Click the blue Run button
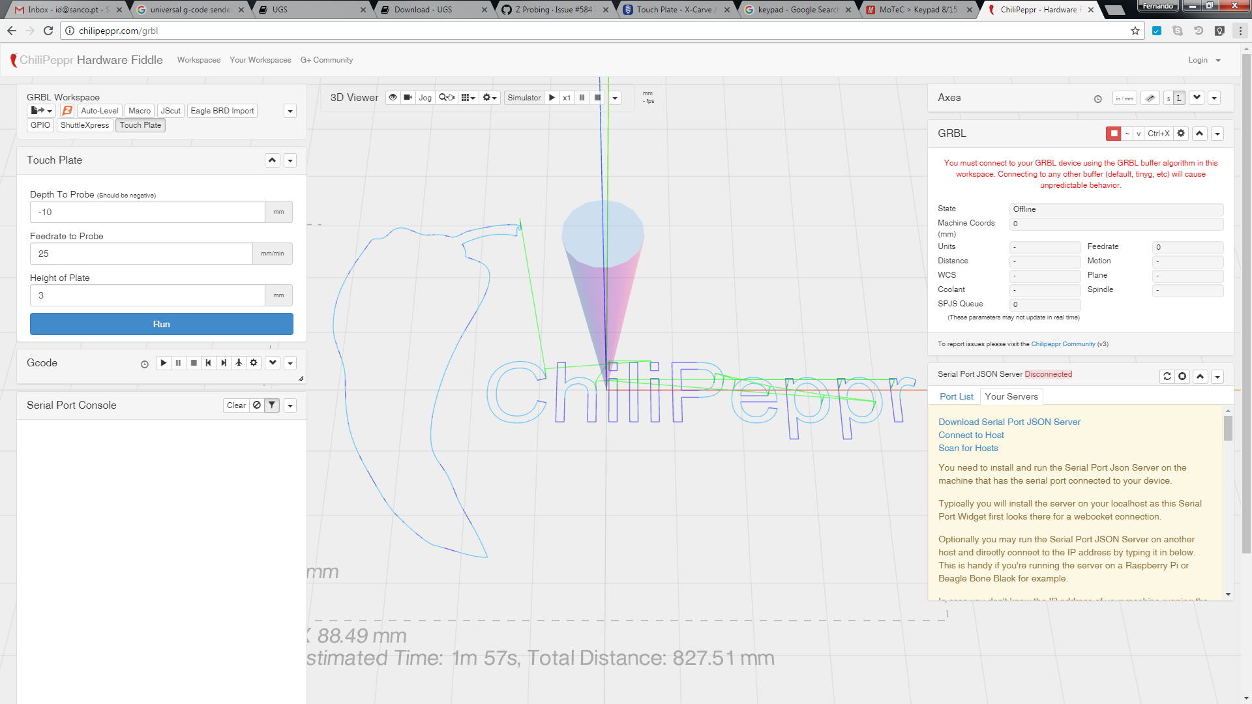The height and width of the screenshot is (704, 1252). [162, 324]
